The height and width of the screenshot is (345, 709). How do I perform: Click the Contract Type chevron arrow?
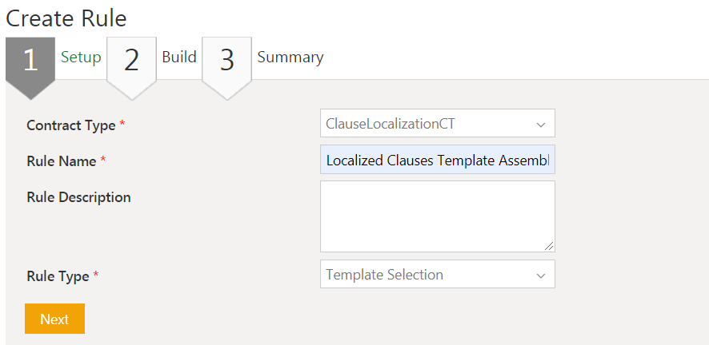coord(541,125)
